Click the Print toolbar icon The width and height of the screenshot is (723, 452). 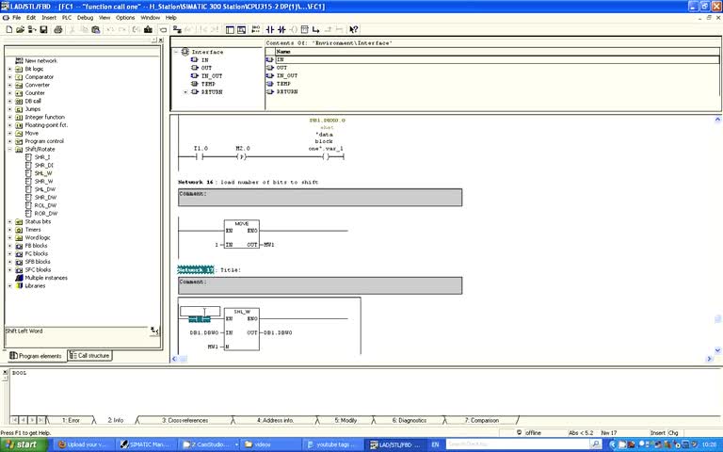pyautogui.click(x=58, y=29)
